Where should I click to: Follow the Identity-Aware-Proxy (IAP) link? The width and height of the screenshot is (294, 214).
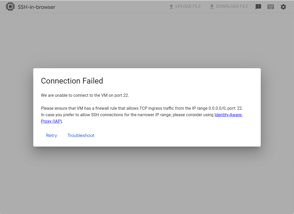(x=228, y=115)
